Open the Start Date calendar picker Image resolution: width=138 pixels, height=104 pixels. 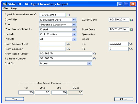131,29
